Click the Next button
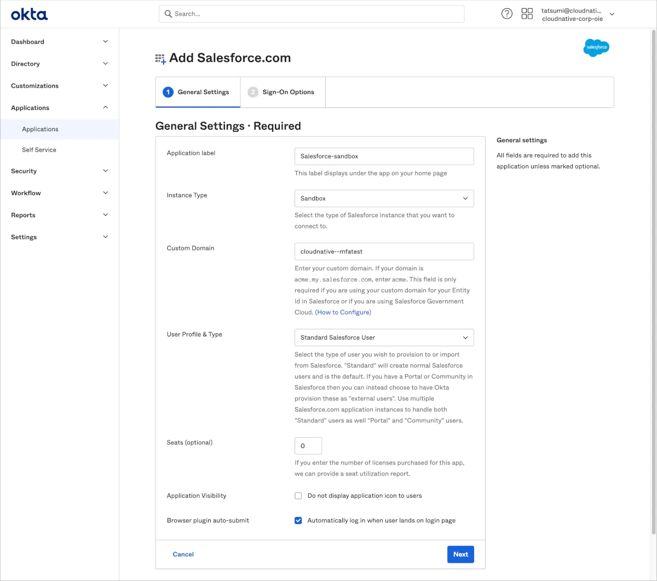This screenshot has width=657, height=581. click(460, 554)
